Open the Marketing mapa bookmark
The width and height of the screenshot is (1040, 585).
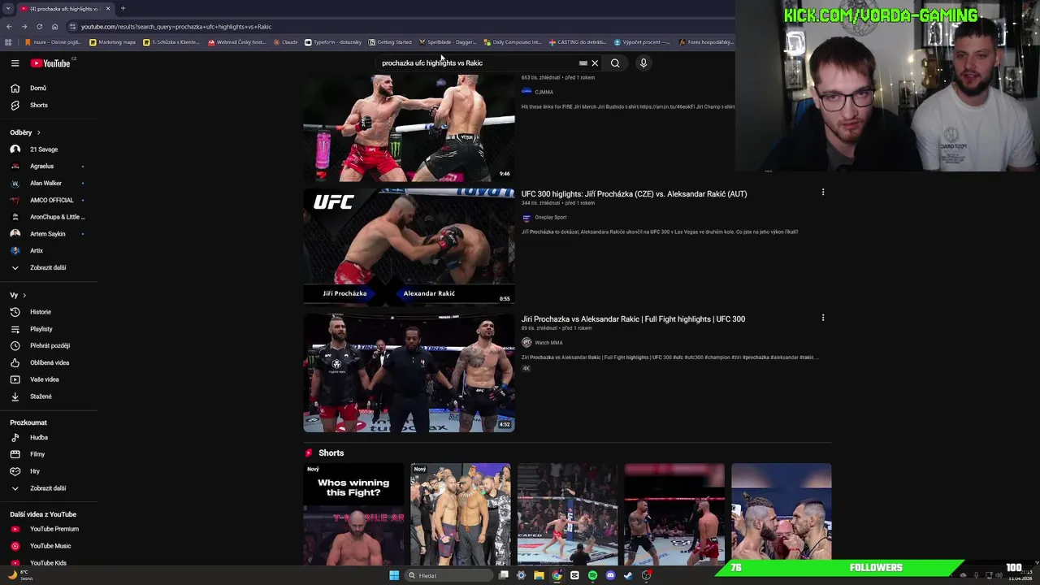coord(112,42)
